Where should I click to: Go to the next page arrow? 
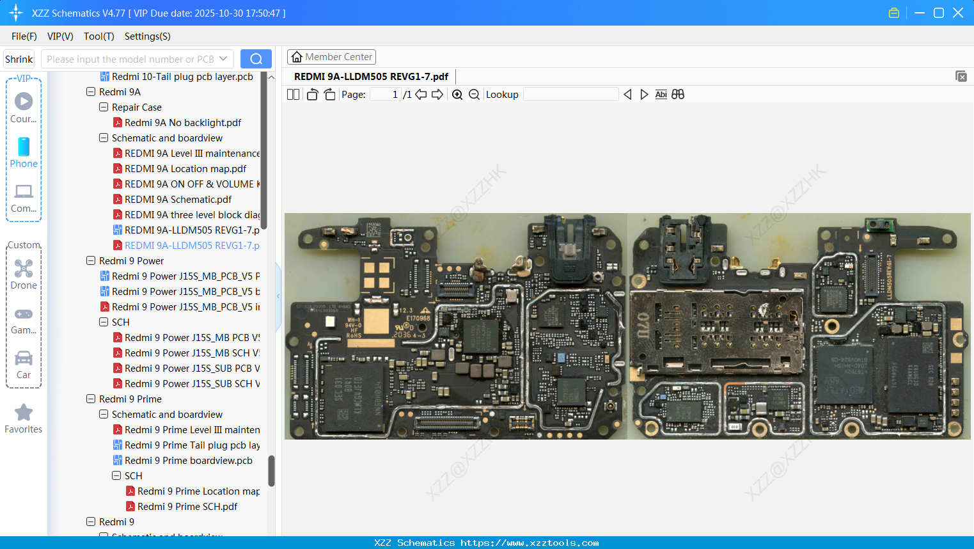[x=437, y=94]
